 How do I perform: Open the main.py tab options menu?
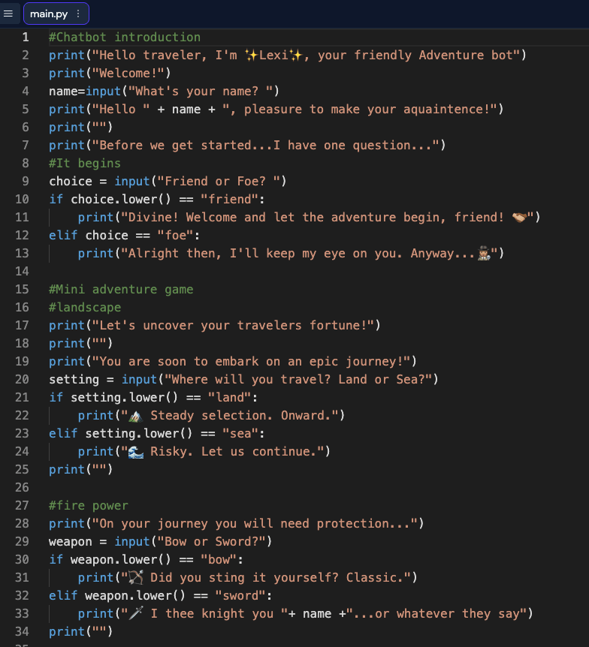[78, 14]
